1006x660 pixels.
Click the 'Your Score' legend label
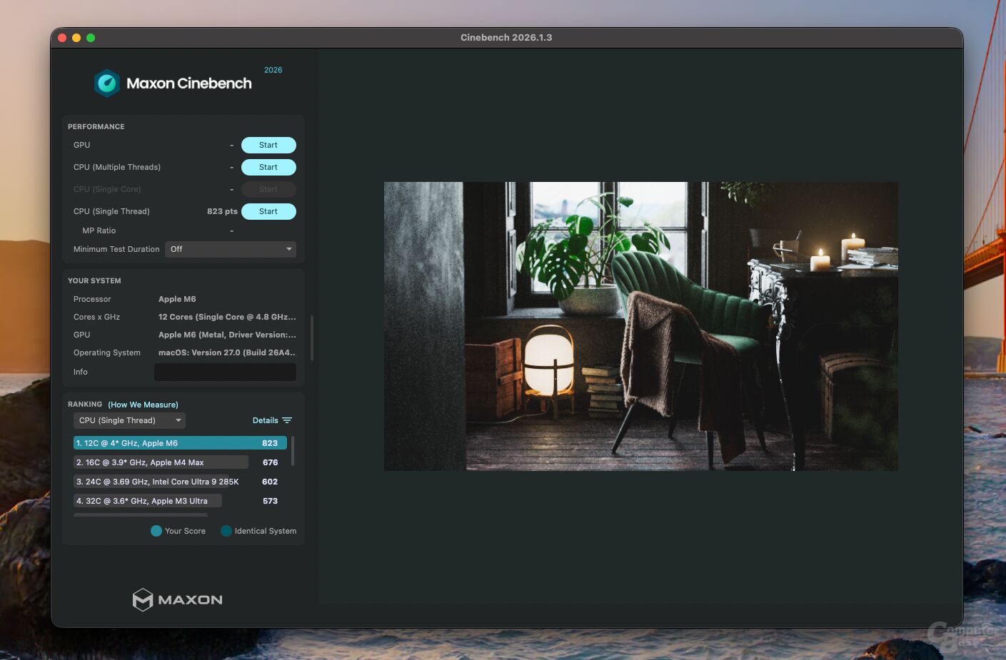[x=185, y=531]
